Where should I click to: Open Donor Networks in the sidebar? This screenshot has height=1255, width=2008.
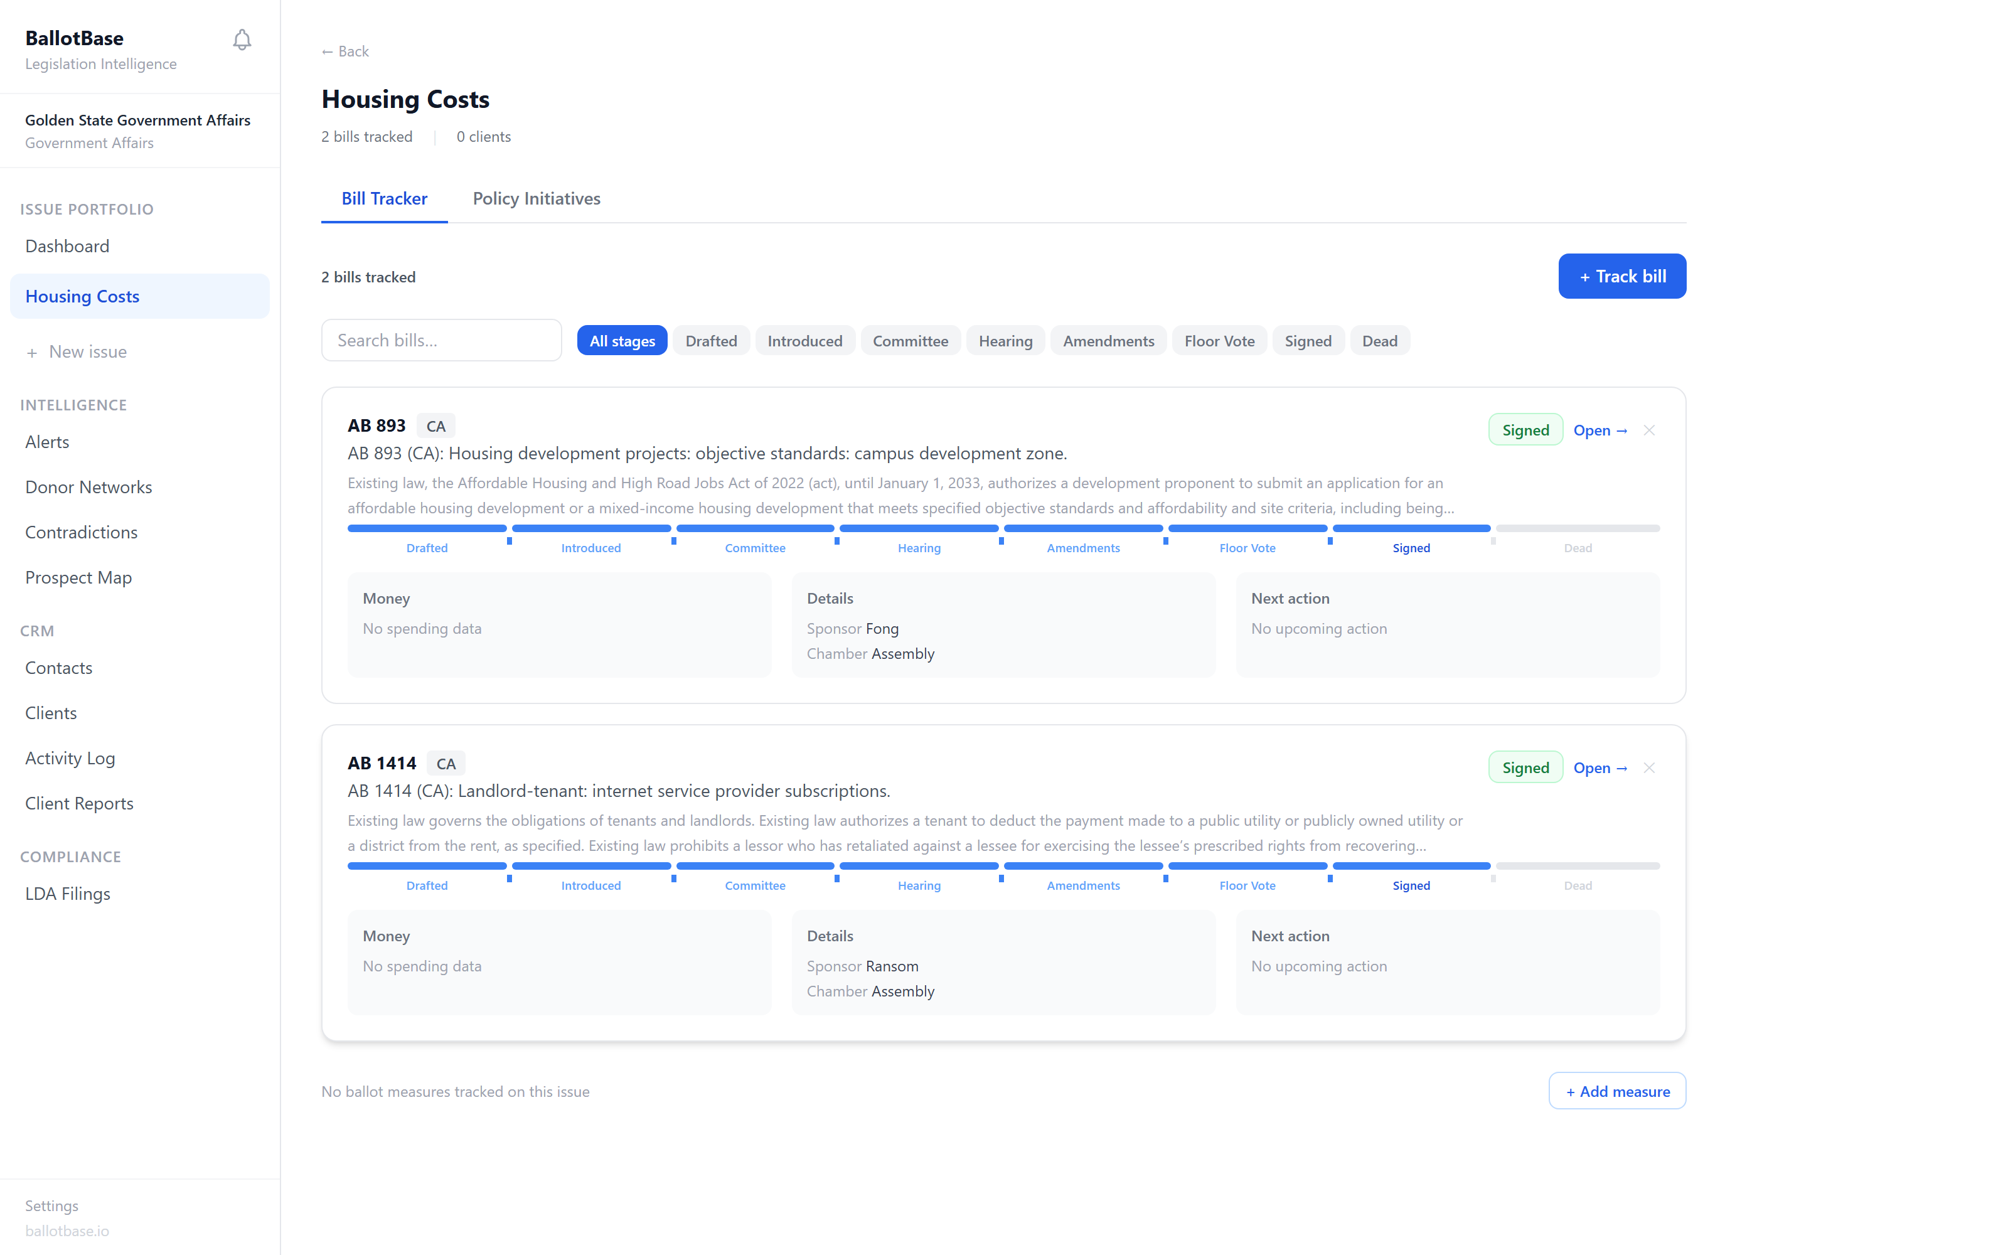(139, 487)
